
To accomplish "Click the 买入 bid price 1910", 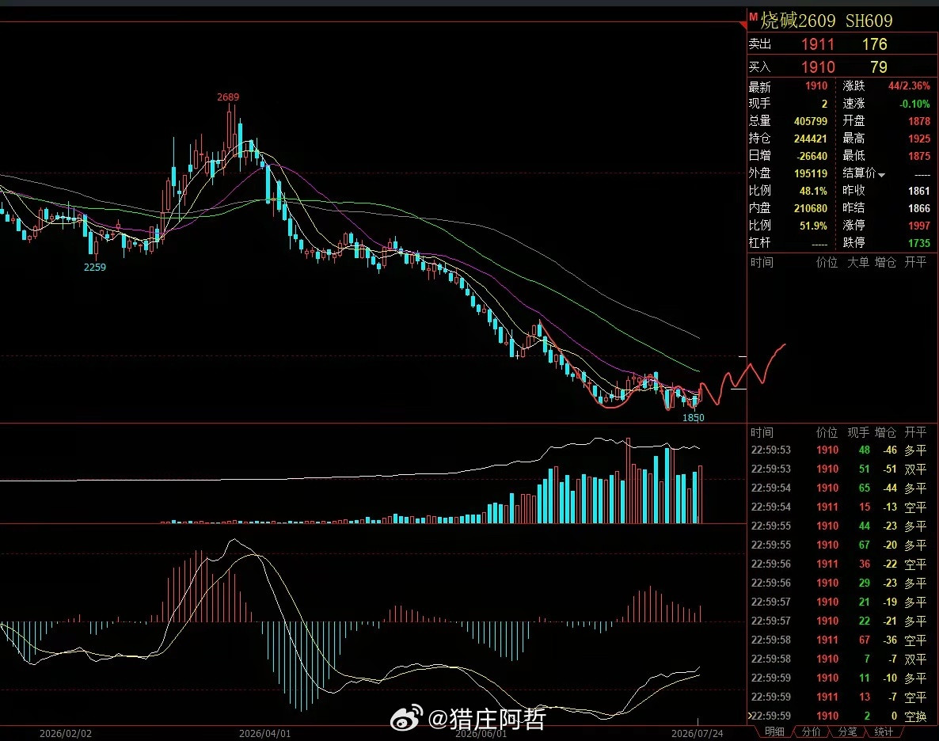I will tap(818, 67).
